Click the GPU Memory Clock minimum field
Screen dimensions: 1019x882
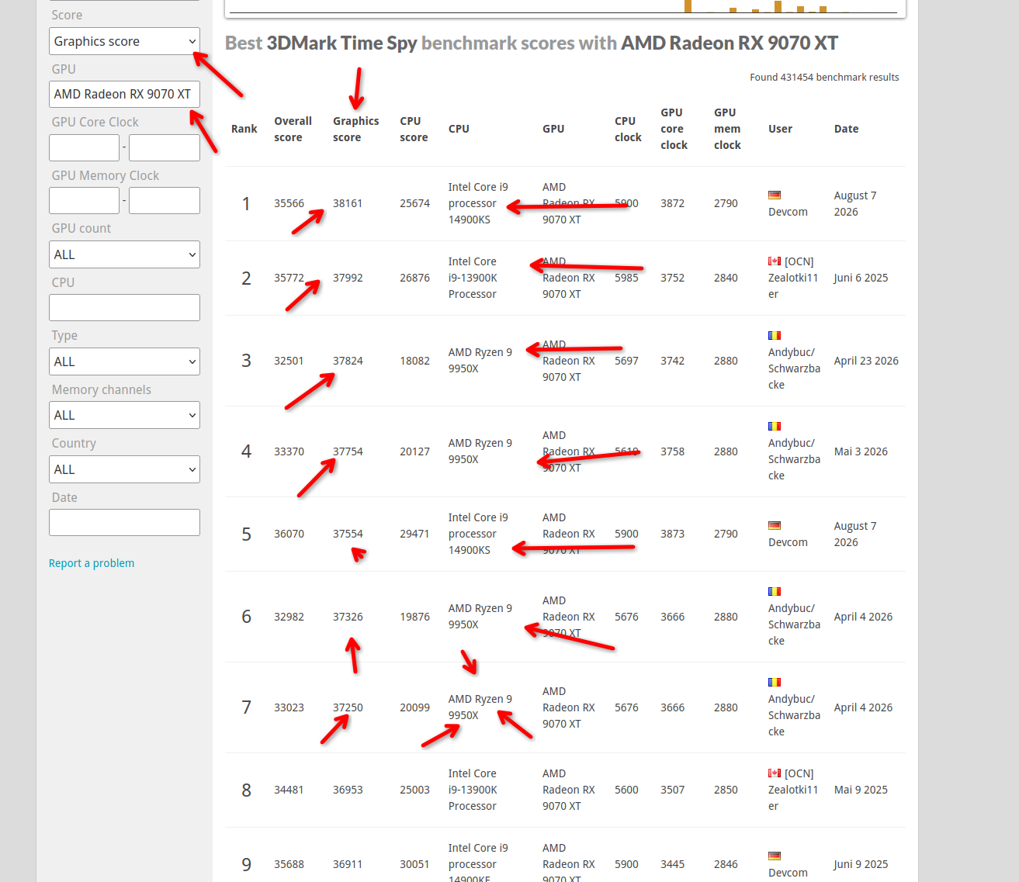[x=84, y=200]
